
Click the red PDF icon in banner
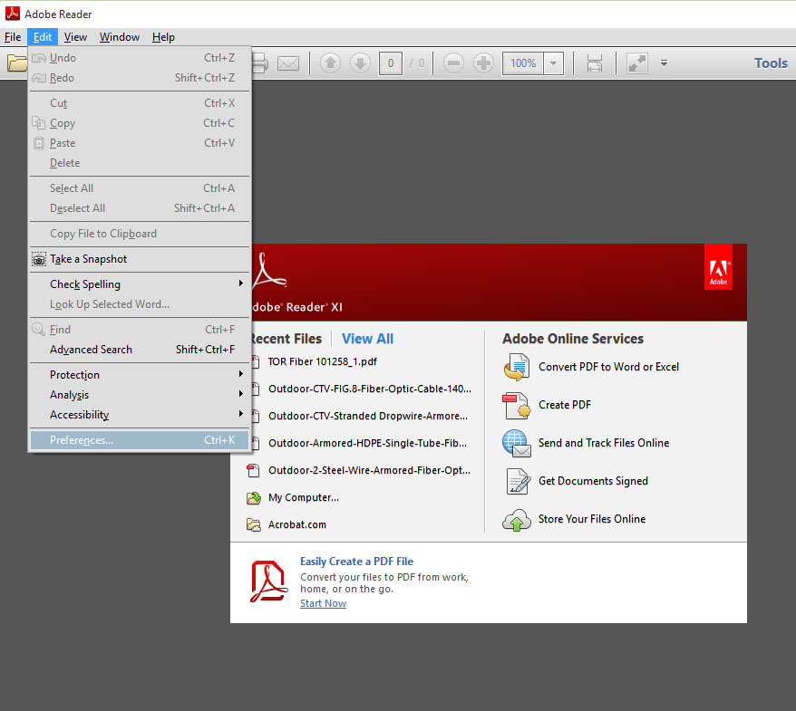[269, 581]
